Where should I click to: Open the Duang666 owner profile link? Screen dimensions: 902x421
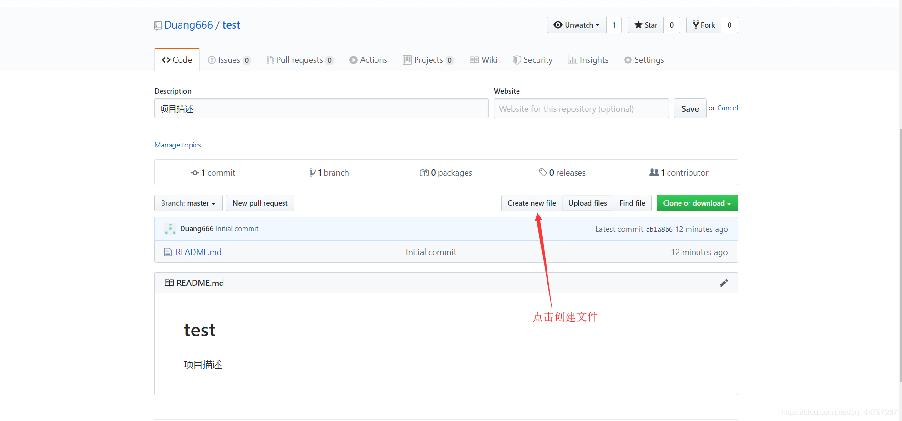tap(189, 25)
